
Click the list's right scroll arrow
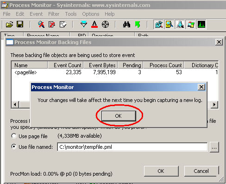click(x=214, y=105)
